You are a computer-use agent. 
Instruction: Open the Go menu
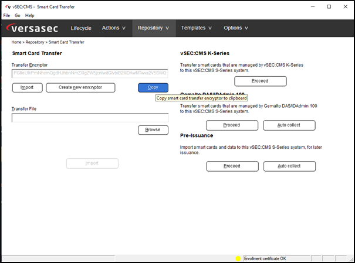pyautogui.click(x=18, y=15)
